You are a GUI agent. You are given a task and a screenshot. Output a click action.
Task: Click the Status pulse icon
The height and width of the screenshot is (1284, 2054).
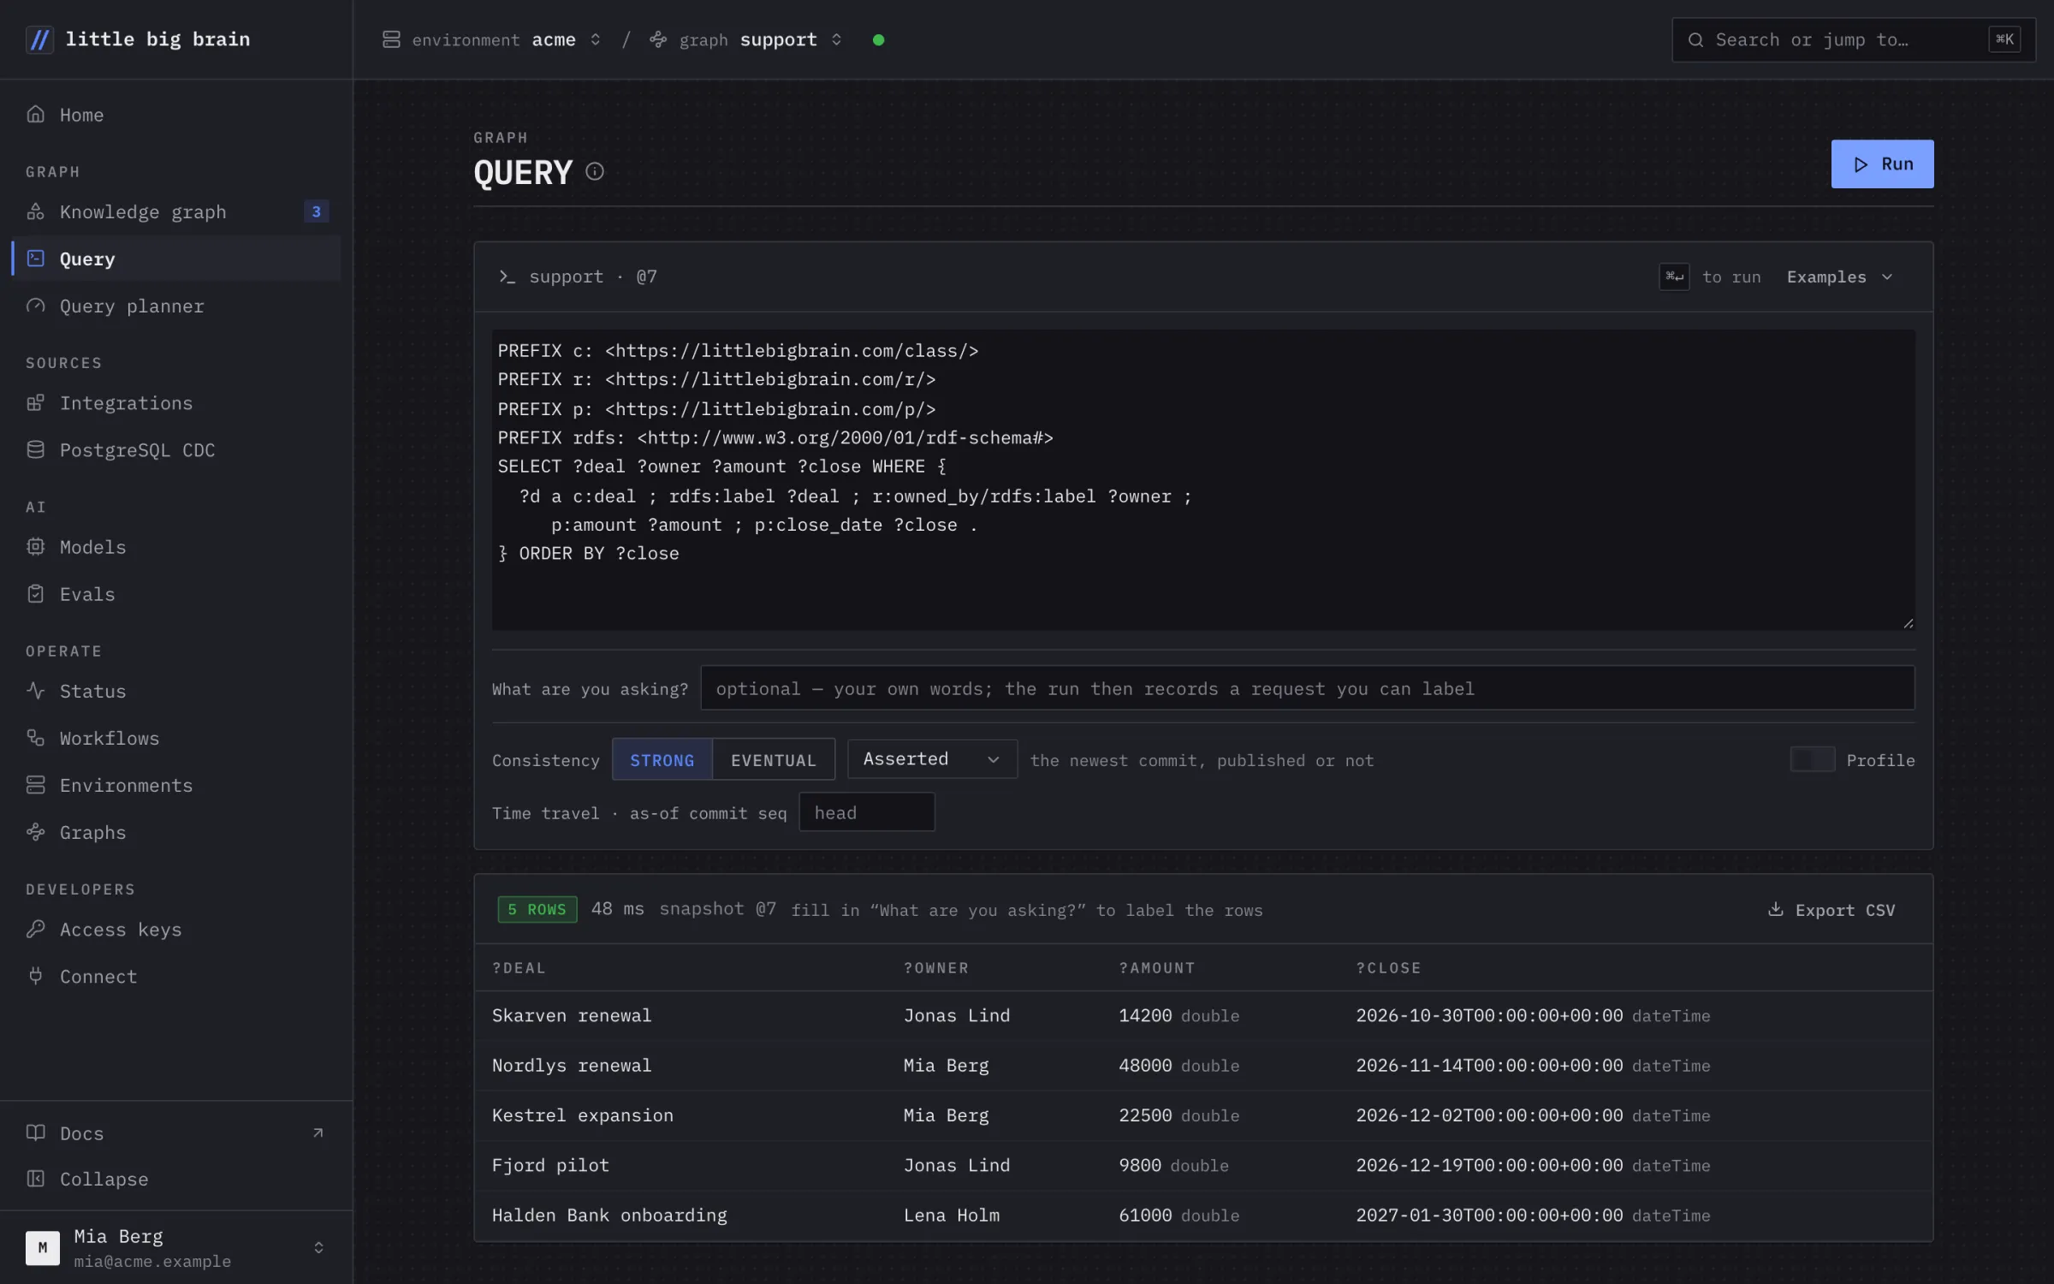[35, 690]
